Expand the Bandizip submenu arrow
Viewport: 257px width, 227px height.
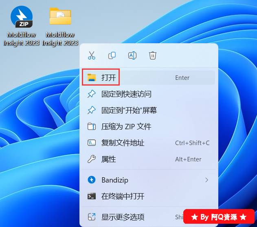pos(206,180)
